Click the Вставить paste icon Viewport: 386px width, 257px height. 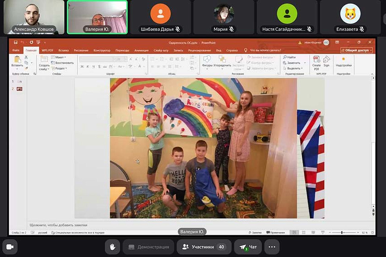17,62
